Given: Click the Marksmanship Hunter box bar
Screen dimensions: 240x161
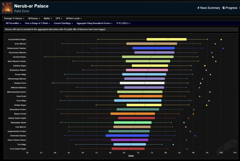Looking at the screenshot, I should 140,92.
